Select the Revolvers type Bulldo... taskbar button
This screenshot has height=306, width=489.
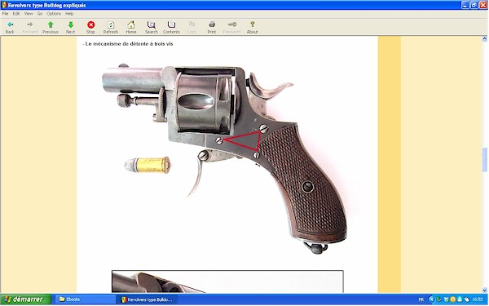click(x=147, y=299)
